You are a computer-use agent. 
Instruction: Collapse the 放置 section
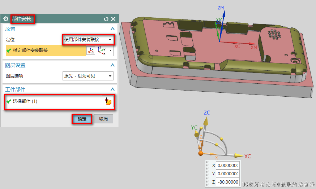click(x=112, y=29)
